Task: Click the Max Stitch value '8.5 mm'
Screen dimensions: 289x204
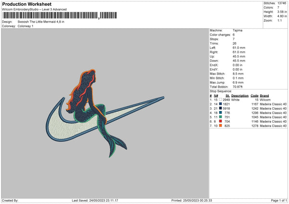Action: click(x=238, y=74)
